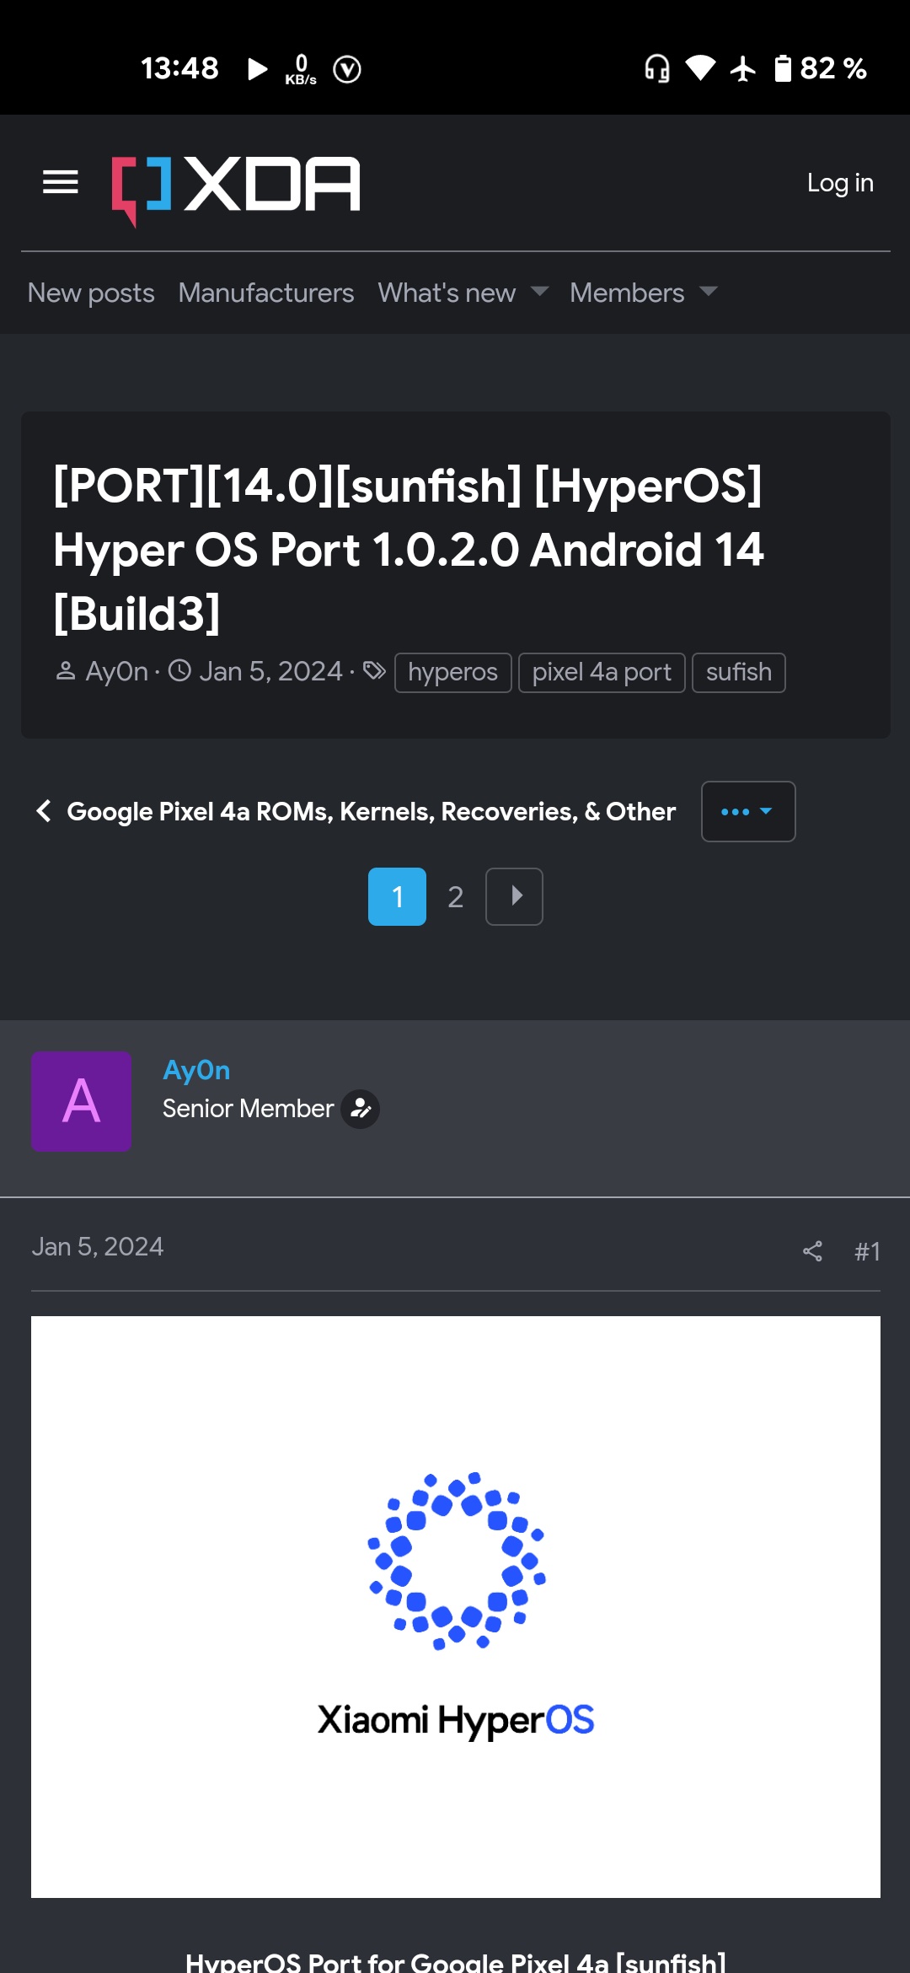Viewport: 910px width, 1973px height.
Task: Click the Senior Member title text
Action: coord(248,1109)
